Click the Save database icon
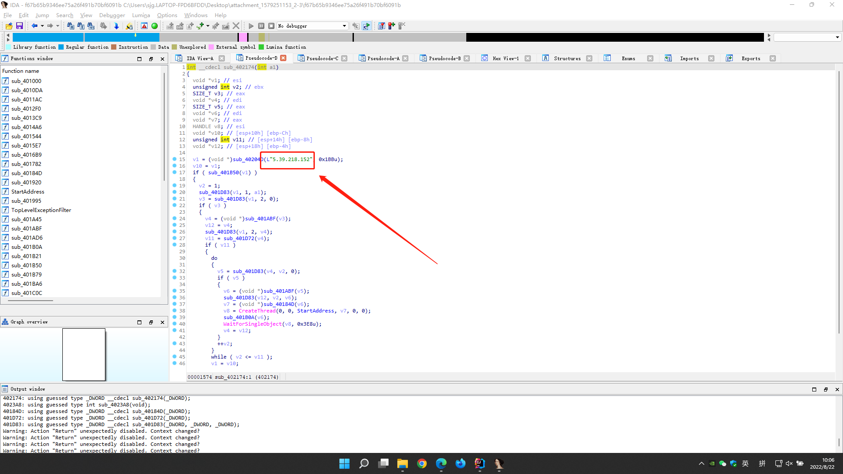This screenshot has width=843, height=474. tap(19, 26)
